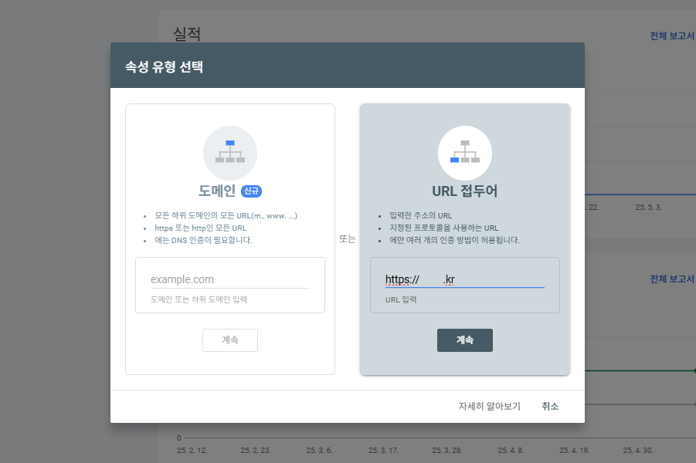Click the 도메인 hierarchy icon
This screenshot has height=463, width=696.
pyautogui.click(x=229, y=153)
